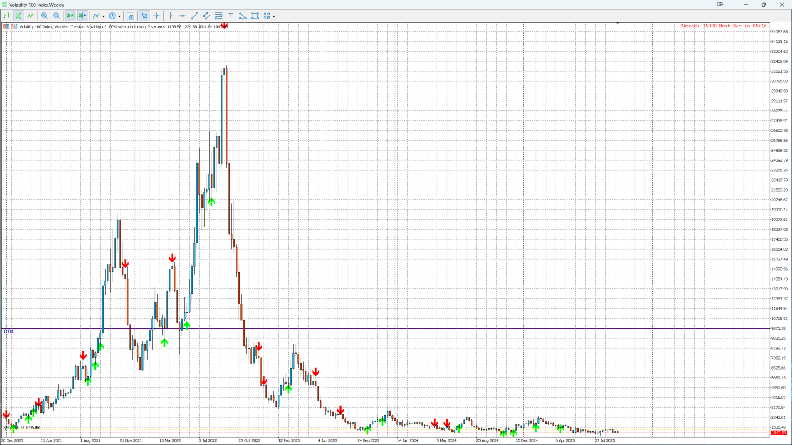Select the line chart mode icon
The height and width of the screenshot is (445, 792).
(x=31, y=16)
